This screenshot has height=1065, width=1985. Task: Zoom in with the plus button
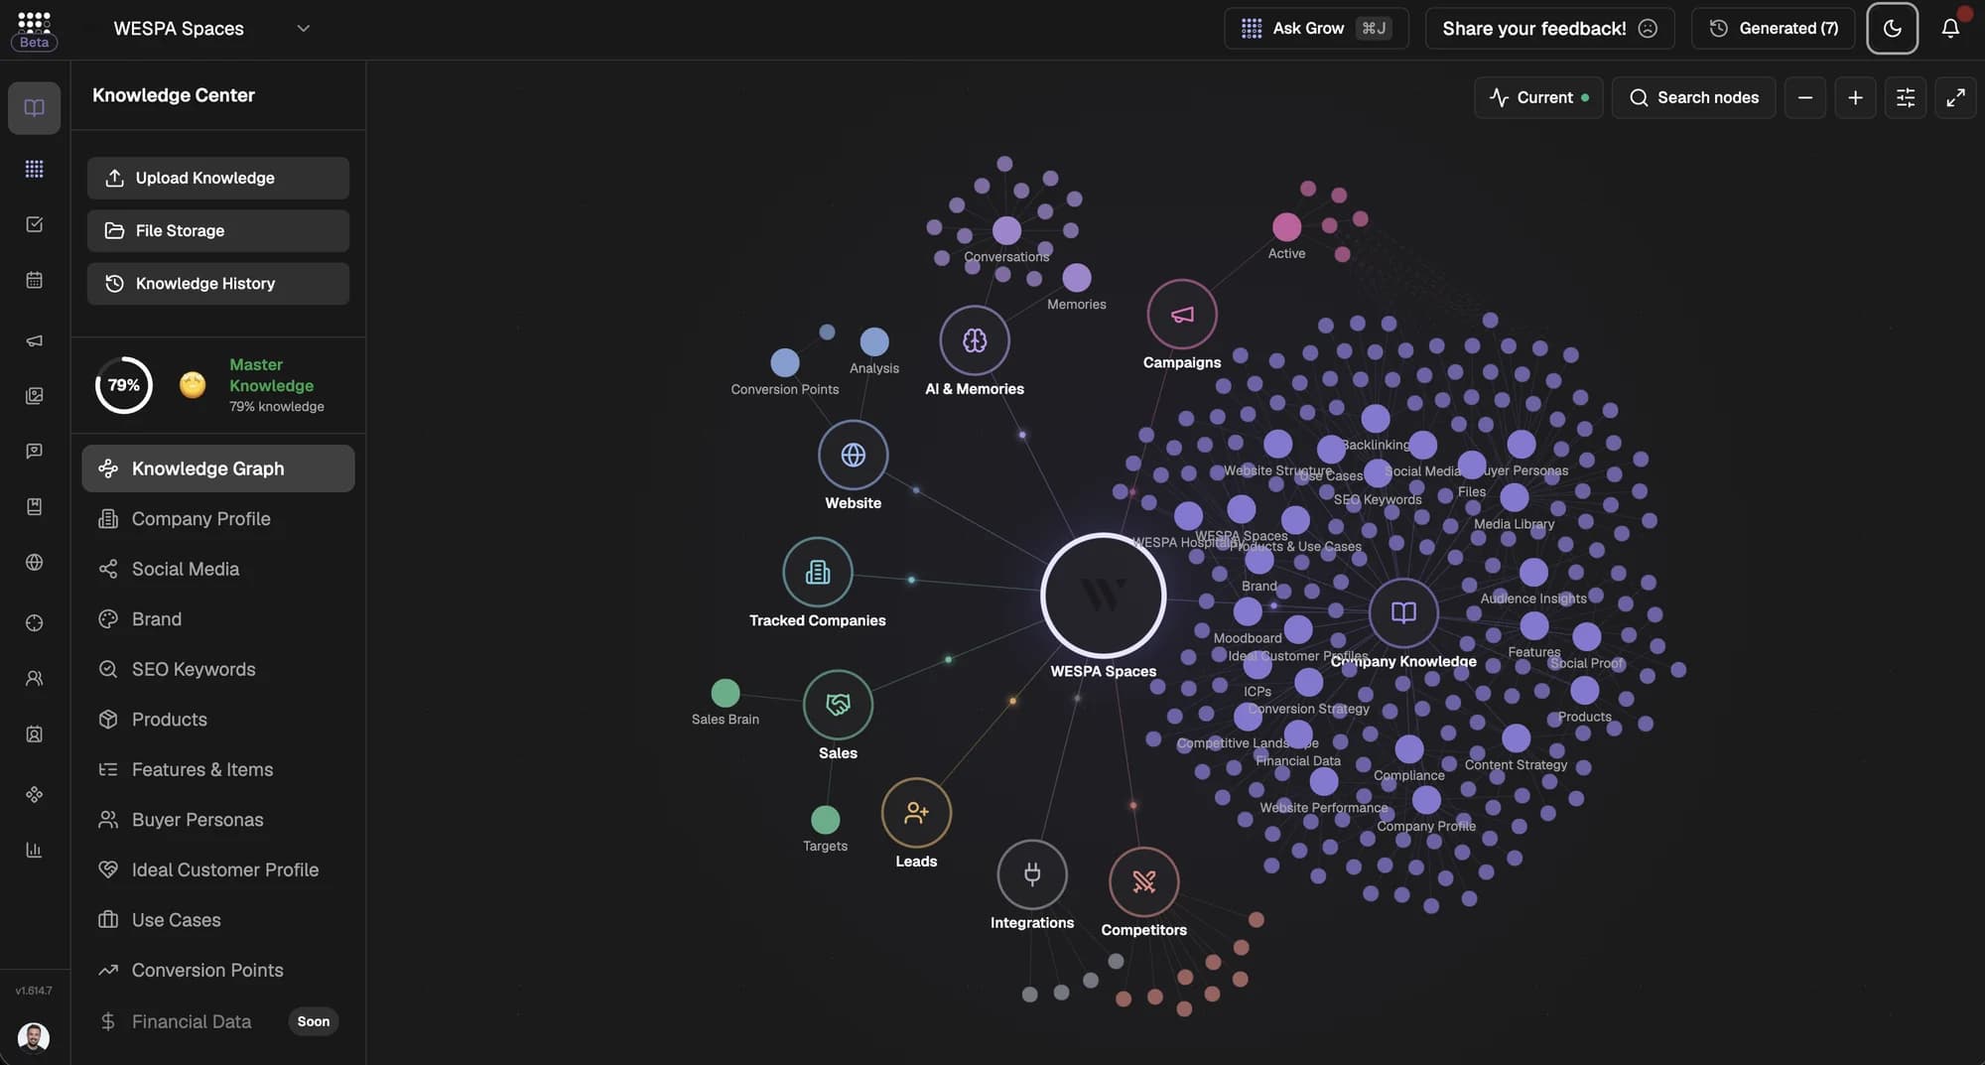click(x=1855, y=97)
